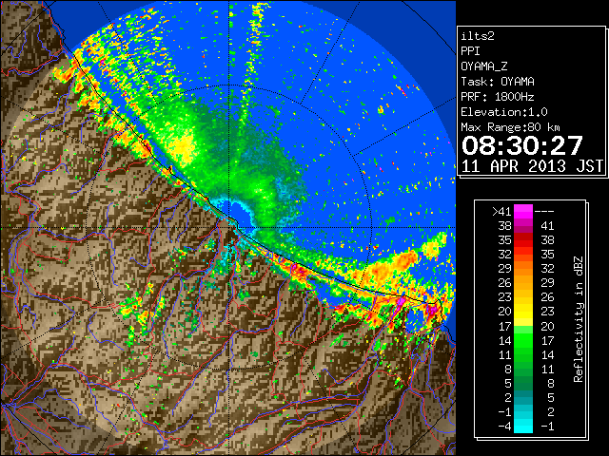Click the 'Task: OYAMA' line
This screenshot has height=456, width=609.
tap(498, 82)
